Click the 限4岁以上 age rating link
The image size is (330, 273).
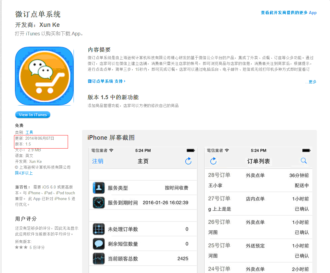click(x=24, y=173)
